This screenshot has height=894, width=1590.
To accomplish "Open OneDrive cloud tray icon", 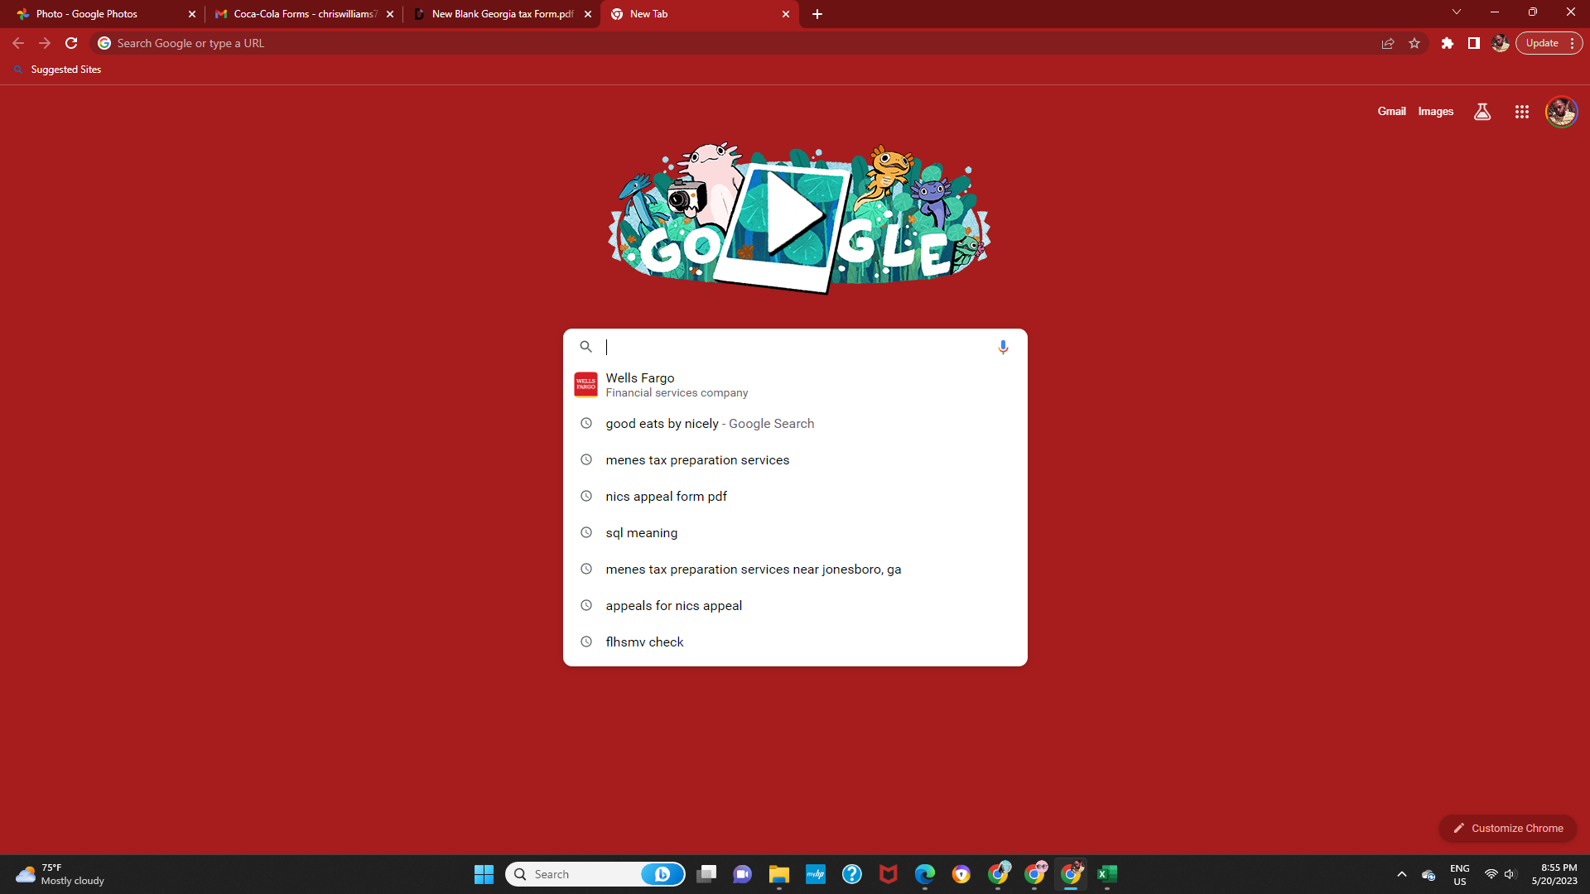I will point(1429,874).
